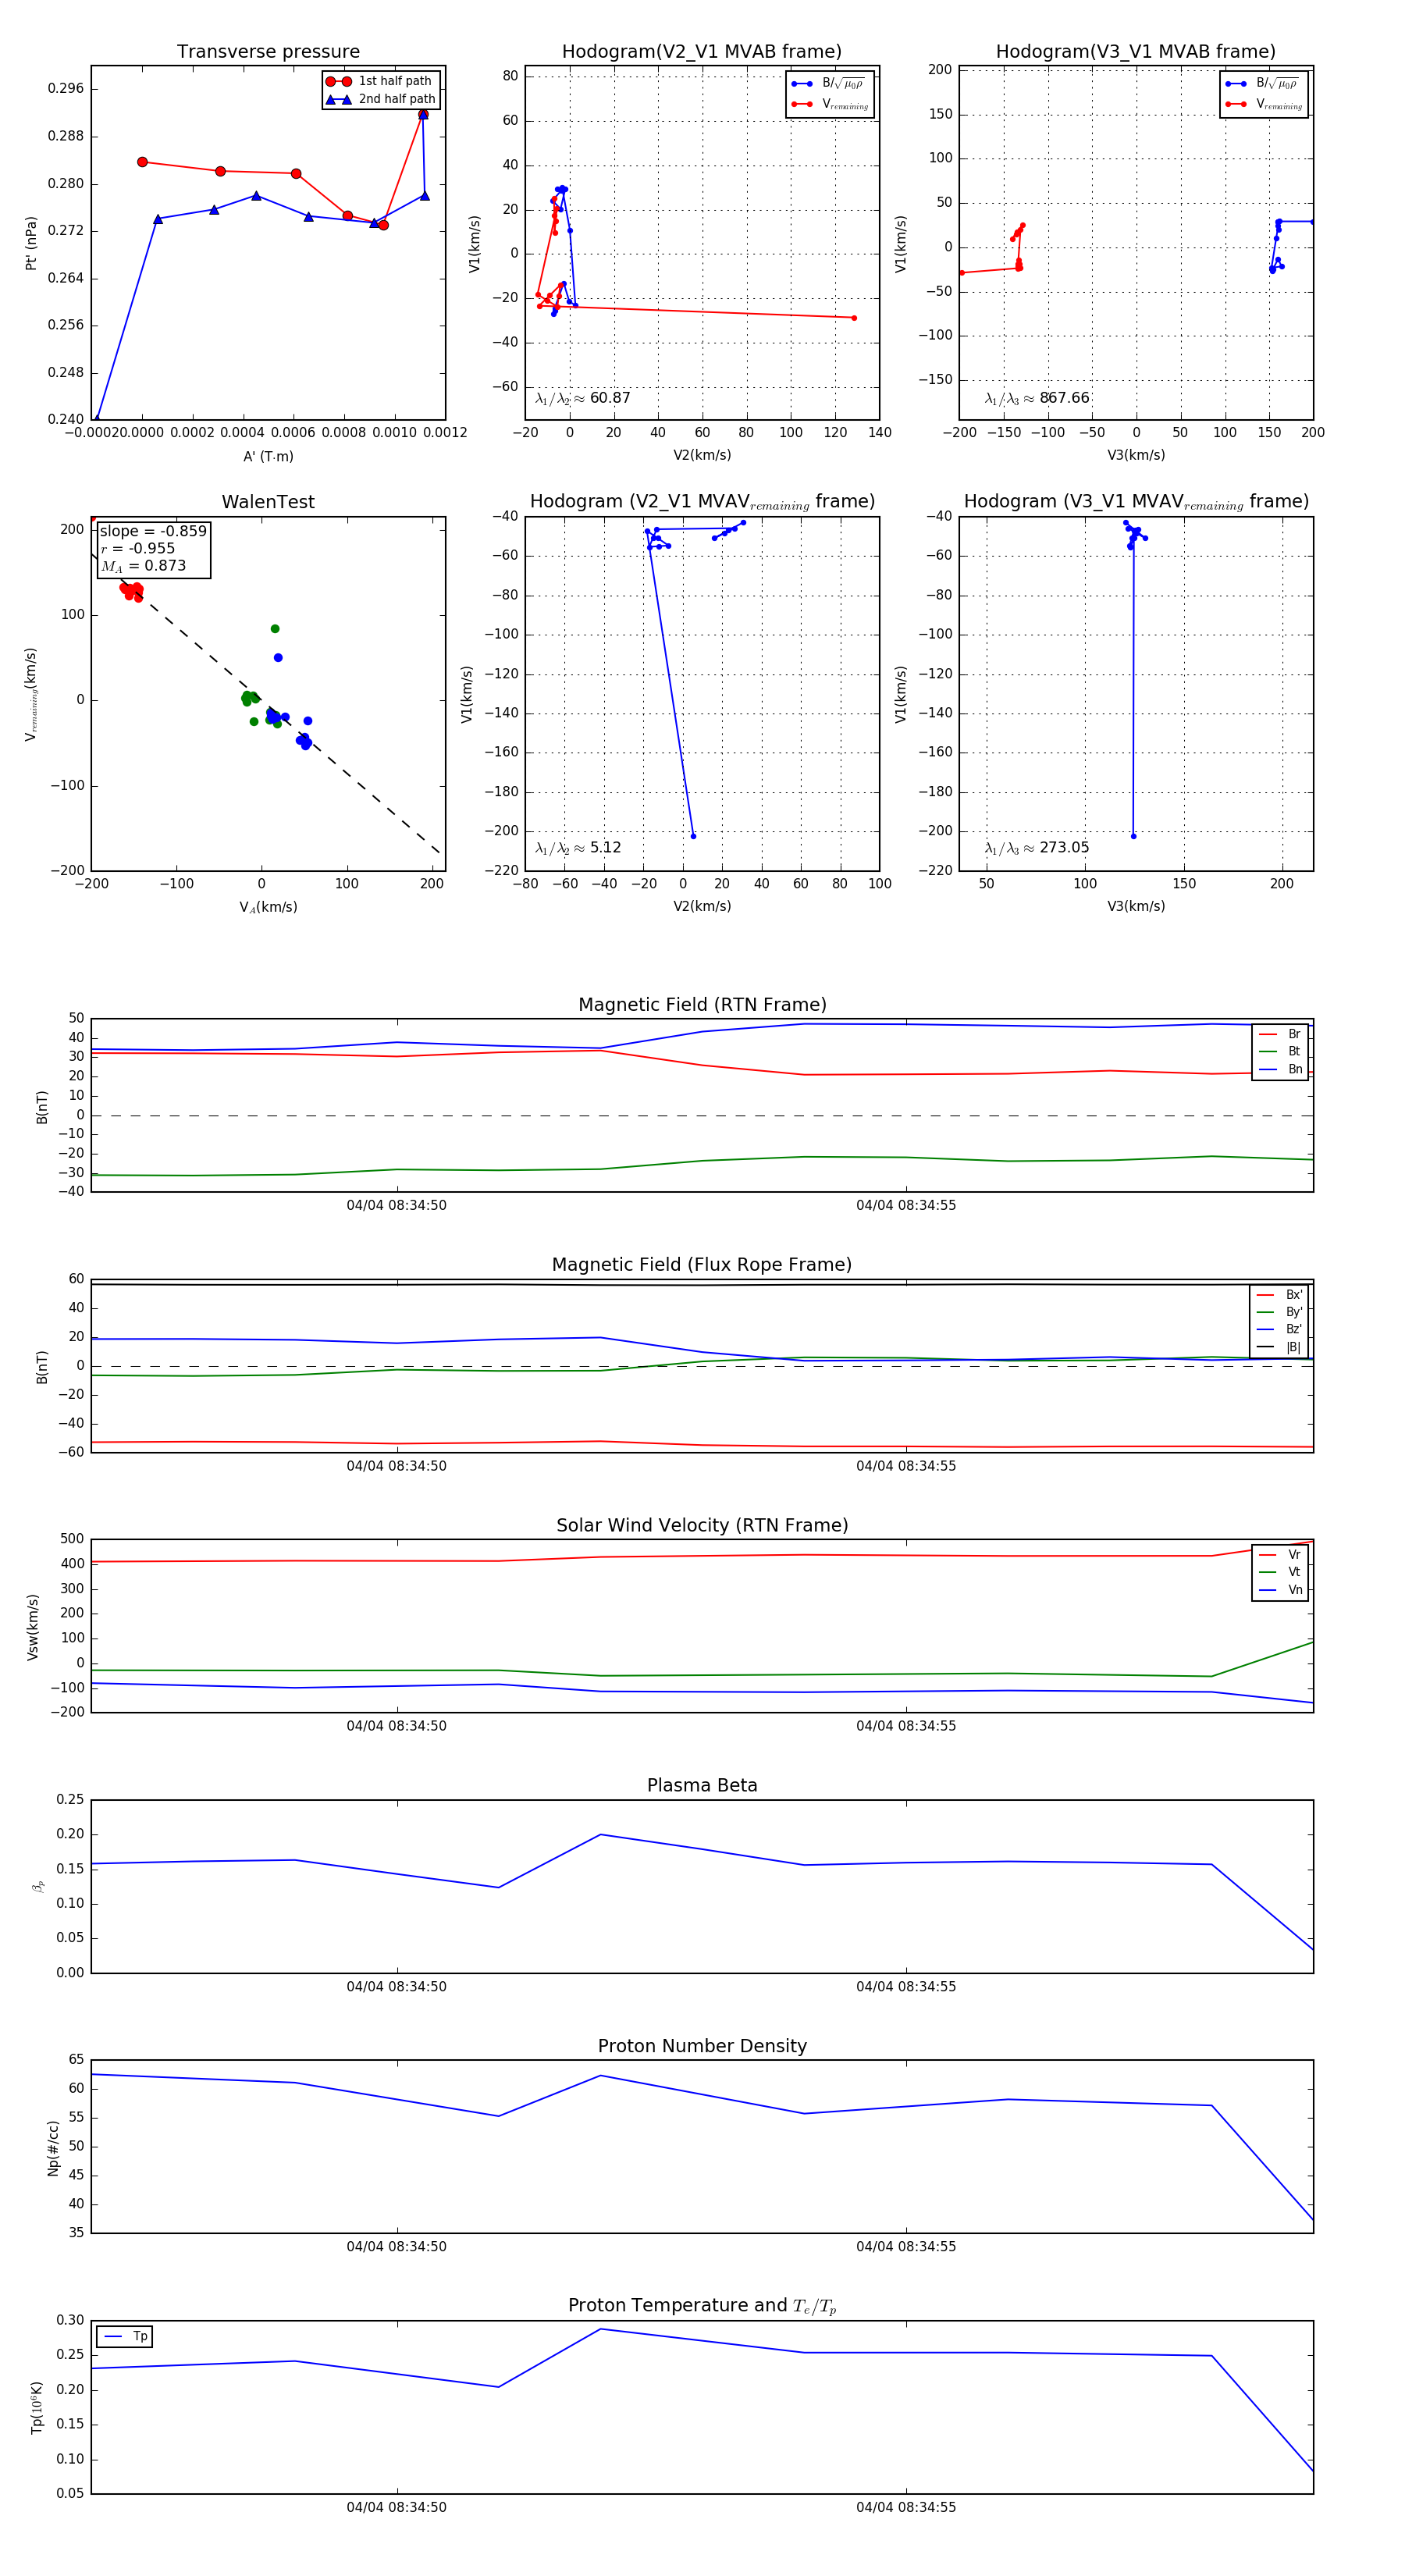The width and height of the screenshot is (1405, 2576).
Task: Click the λ1/λ3 ≈ 273.05 eigenvalue ratio text
Action: [1036, 848]
